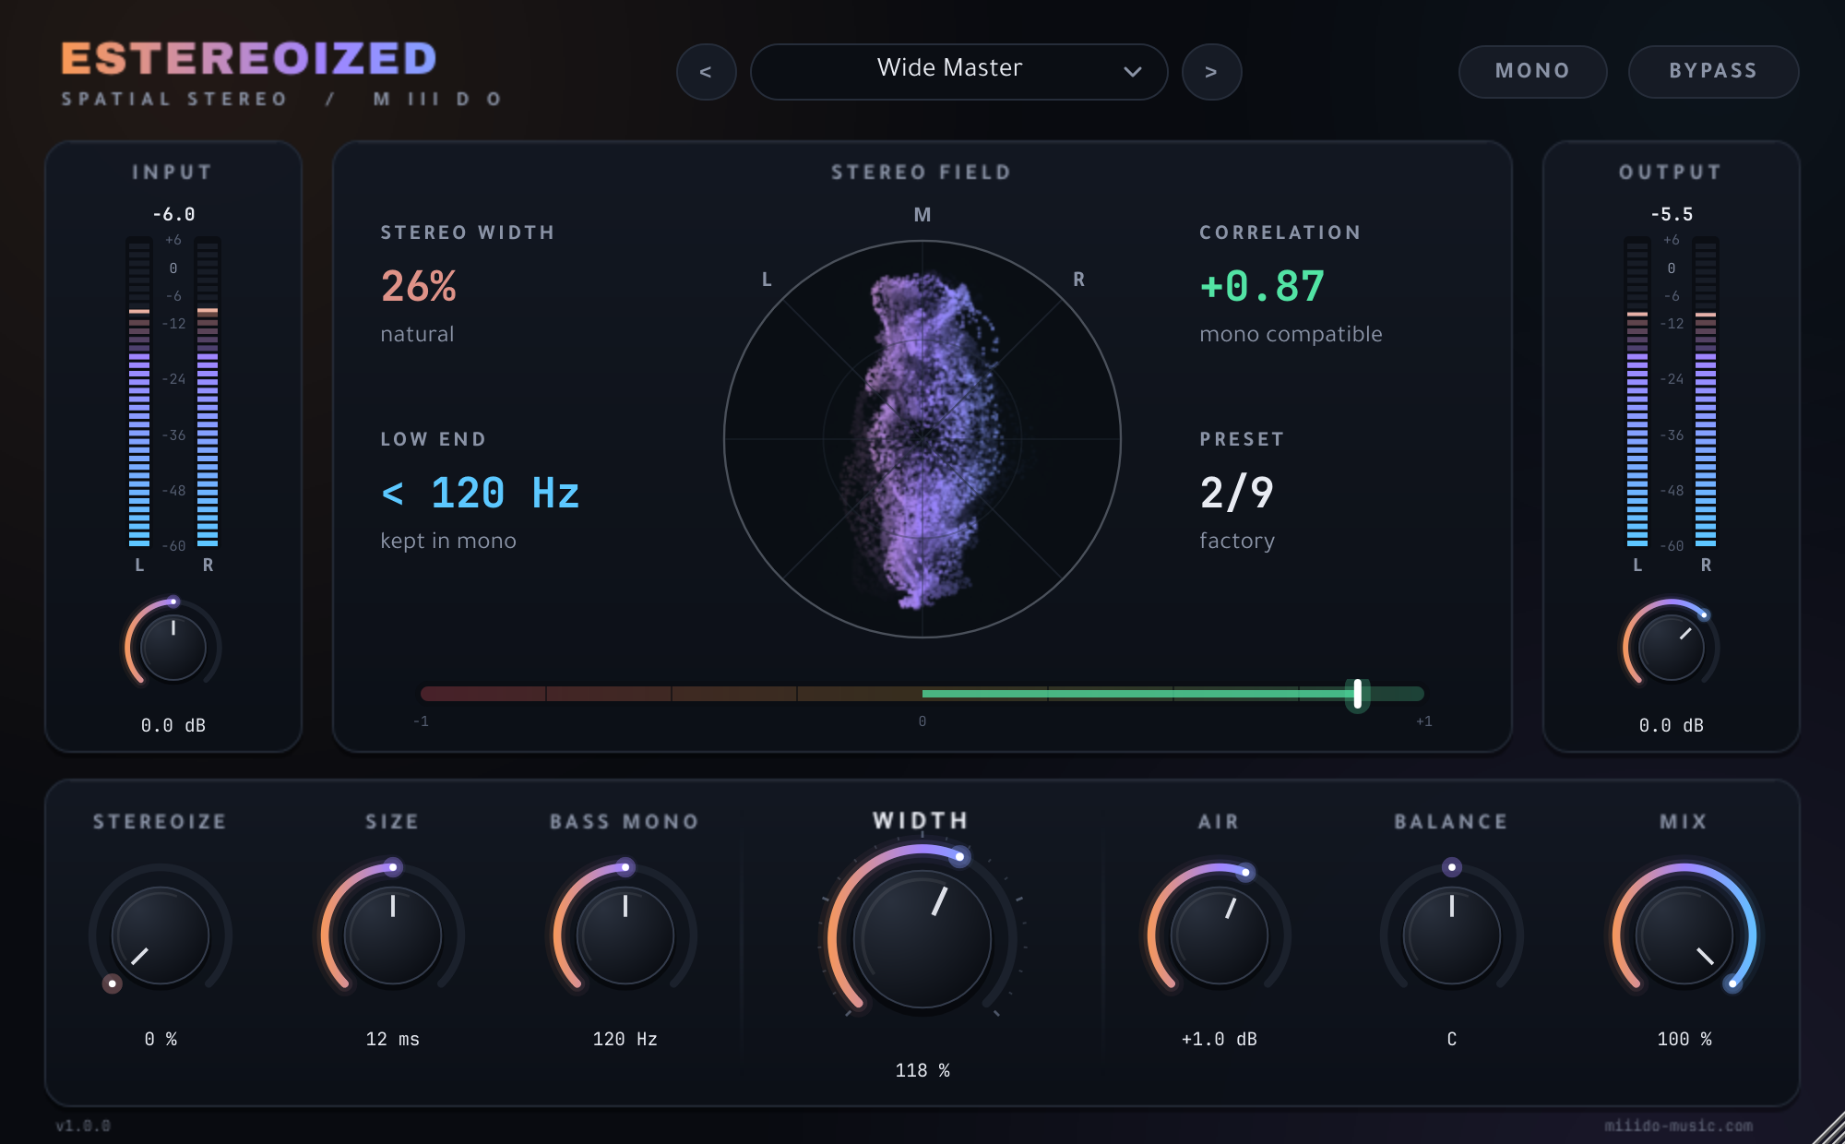
Task: Click the 120 Hz Bass Mono value
Action: tap(625, 1039)
